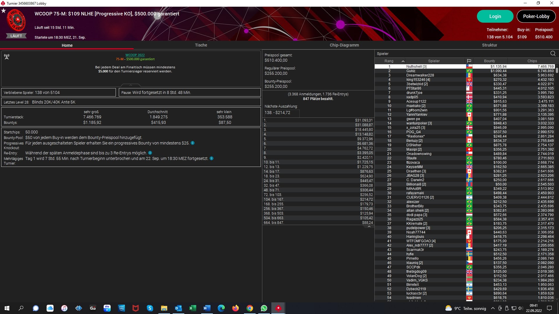Select player row Noah77744
Viewport: 559px width, 314px height.
pyautogui.click(x=464, y=232)
